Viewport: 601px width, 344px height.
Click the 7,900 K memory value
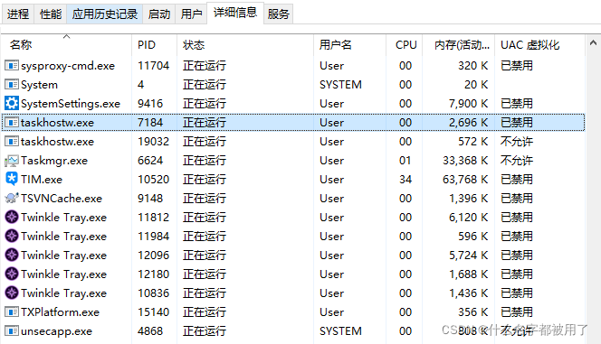tap(468, 103)
